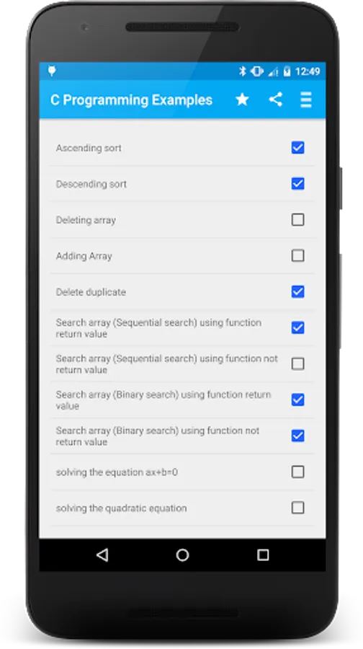Viewport: 363px width, 649px height.
Task: Tap the C Programming Examples title
Action: coord(132,100)
